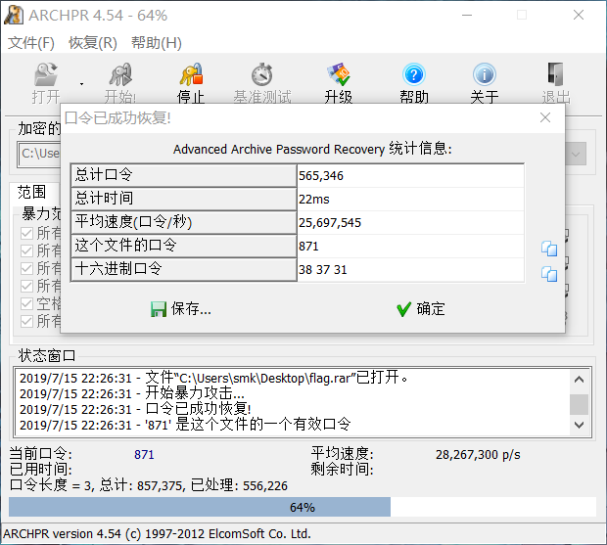
Task: Copy the recovered password 871 with the copy icon
Action: click(x=549, y=249)
